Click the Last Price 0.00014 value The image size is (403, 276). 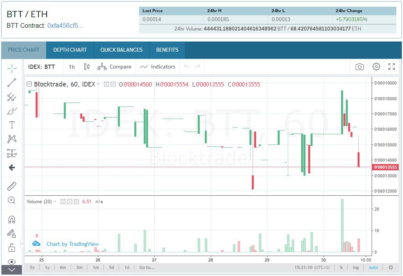pyautogui.click(x=152, y=19)
